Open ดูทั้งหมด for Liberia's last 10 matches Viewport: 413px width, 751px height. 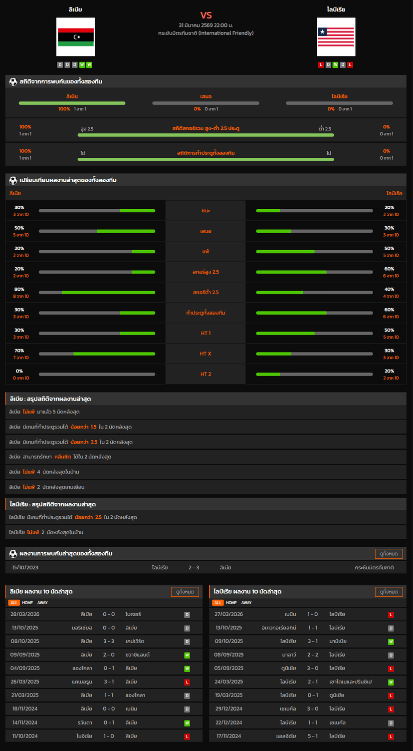(x=389, y=592)
